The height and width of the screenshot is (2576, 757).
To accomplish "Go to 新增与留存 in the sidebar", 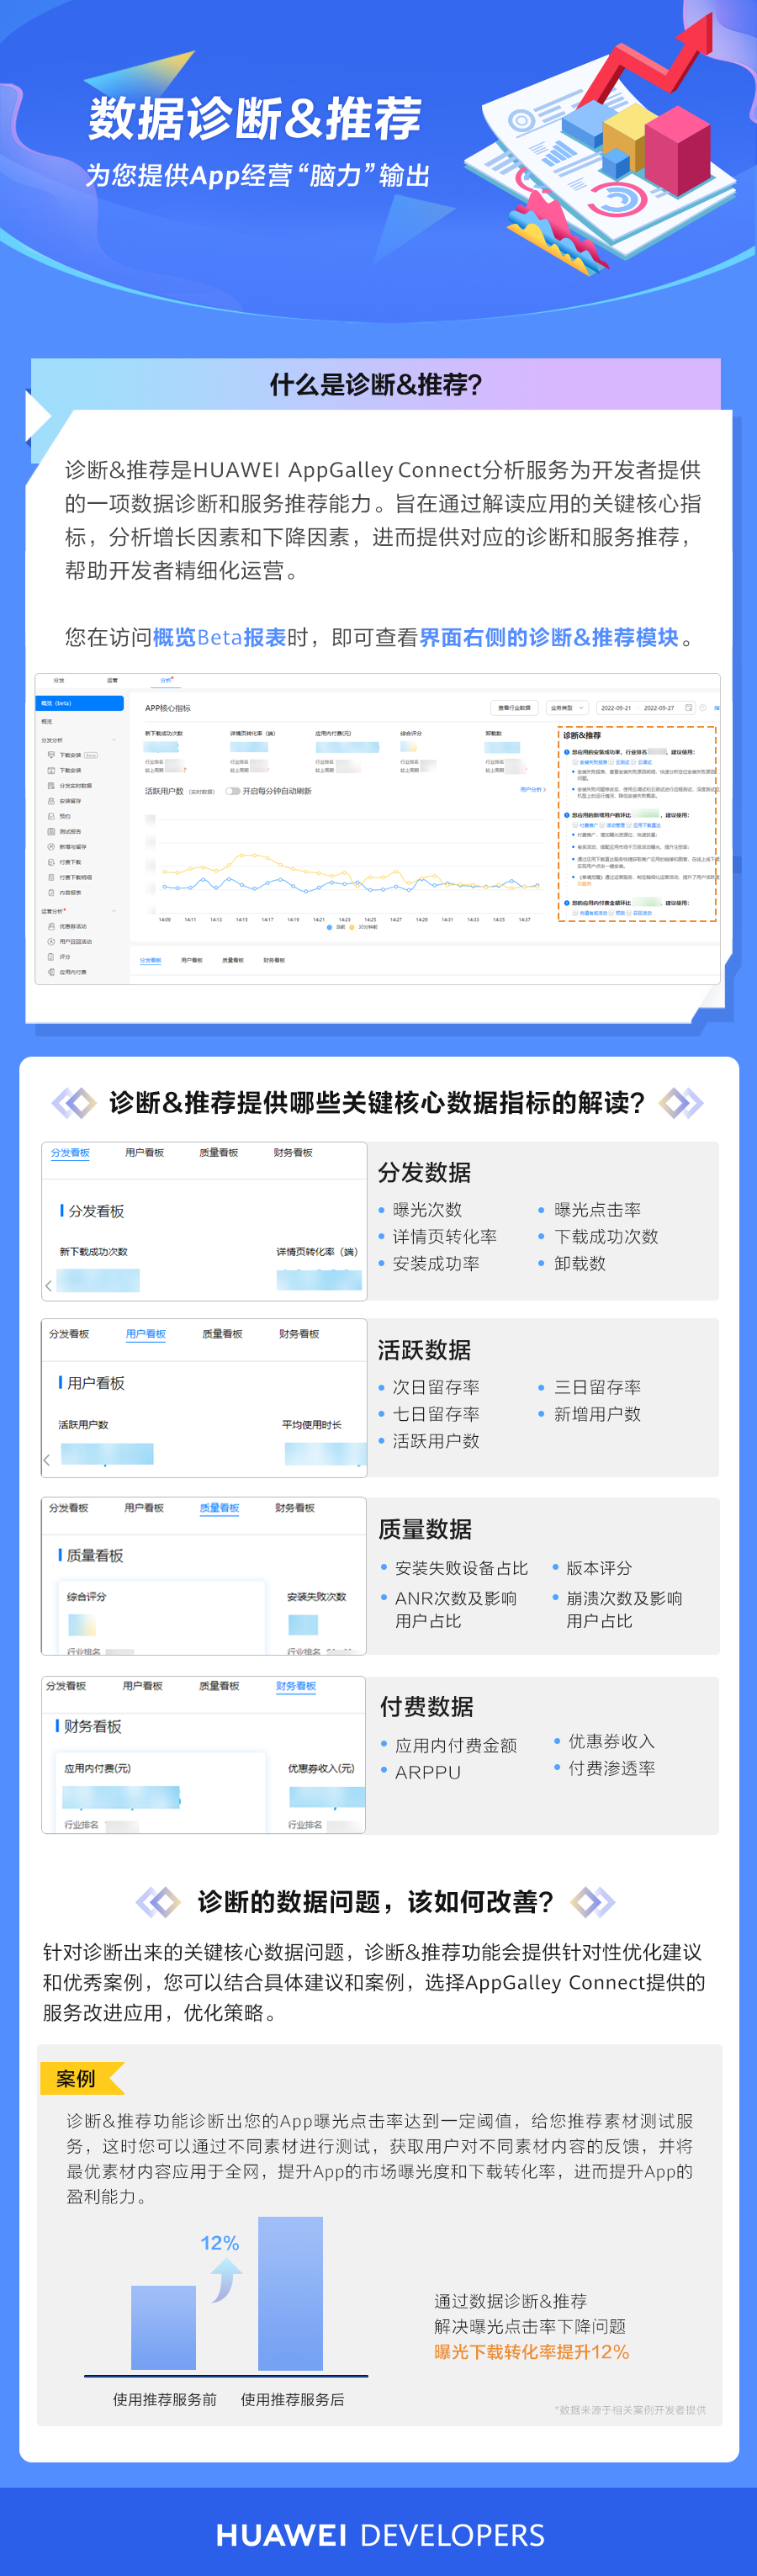I will 67,847.
